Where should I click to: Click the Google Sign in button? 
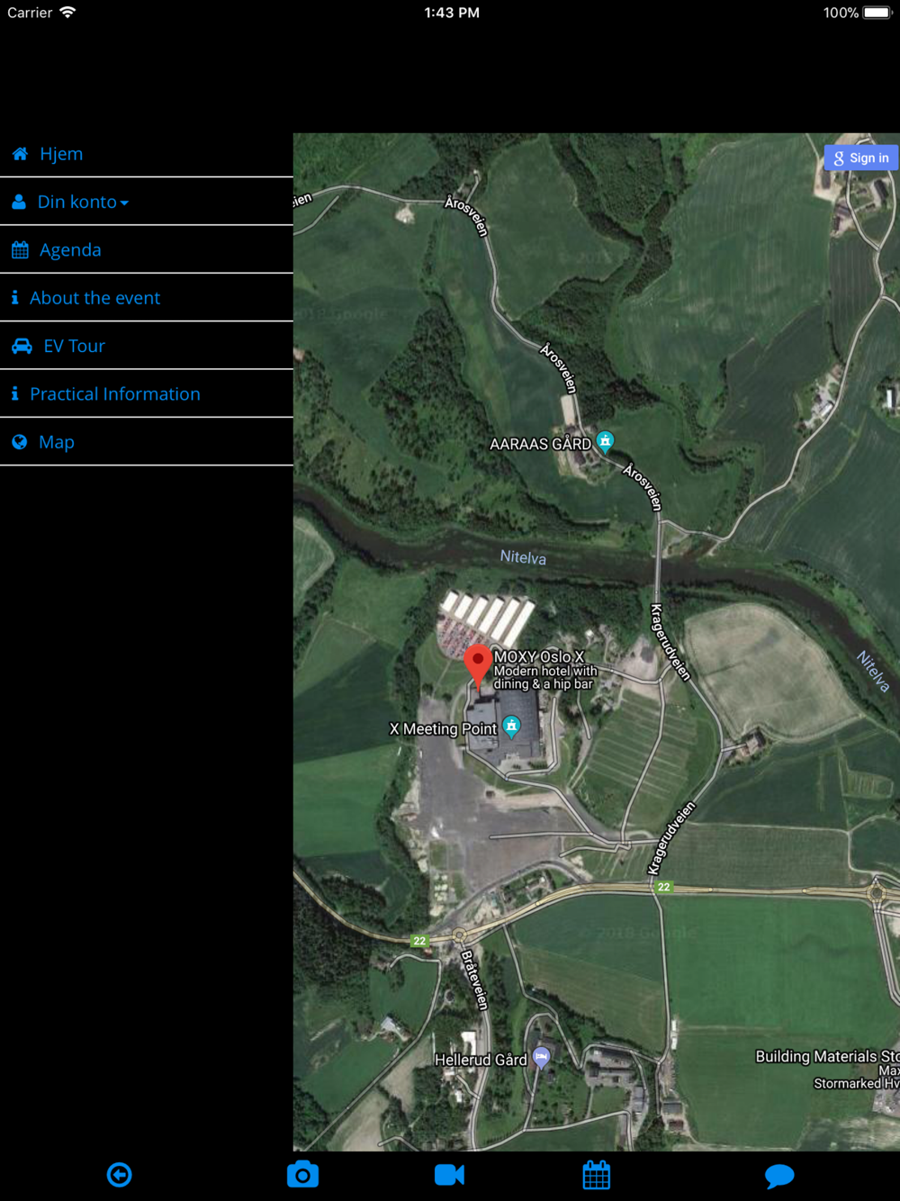pyautogui.click(x=861, y=158)
